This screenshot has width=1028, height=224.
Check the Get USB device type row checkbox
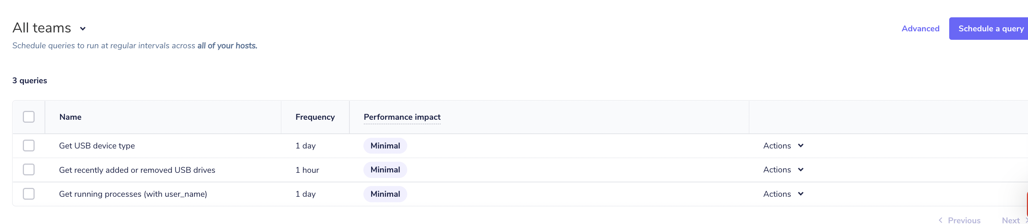click(x=29, y=146)
